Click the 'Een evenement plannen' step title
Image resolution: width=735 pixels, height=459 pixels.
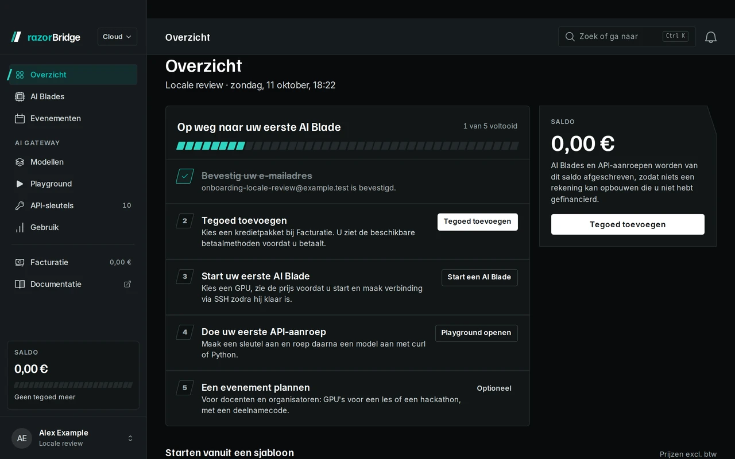(x=256, y=387)
